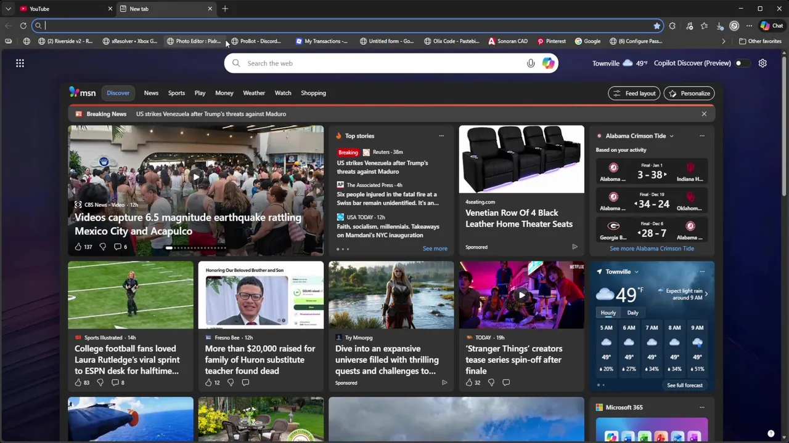
Task: Open comments on Huron teacher story
Action: coord(245,383)
